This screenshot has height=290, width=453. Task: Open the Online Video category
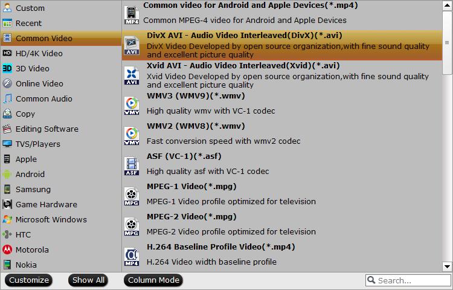(60, 83)
